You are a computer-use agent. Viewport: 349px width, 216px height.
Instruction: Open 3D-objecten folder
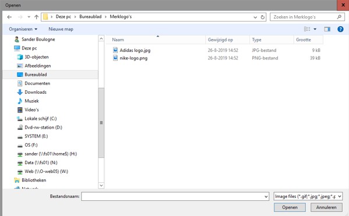click(x=37, y=57)
